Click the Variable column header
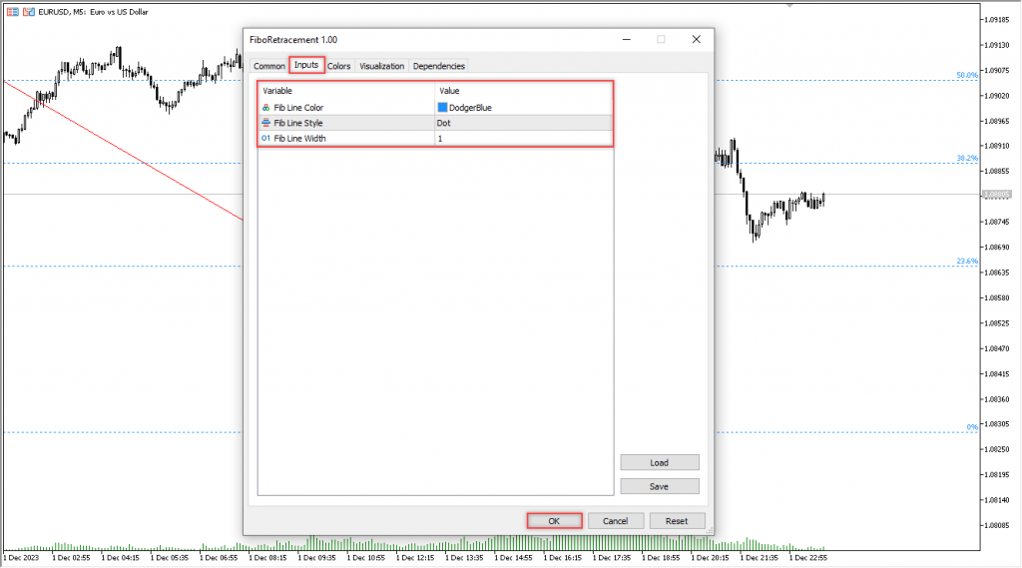This screenshot has height=568, width=1022. 277,91
